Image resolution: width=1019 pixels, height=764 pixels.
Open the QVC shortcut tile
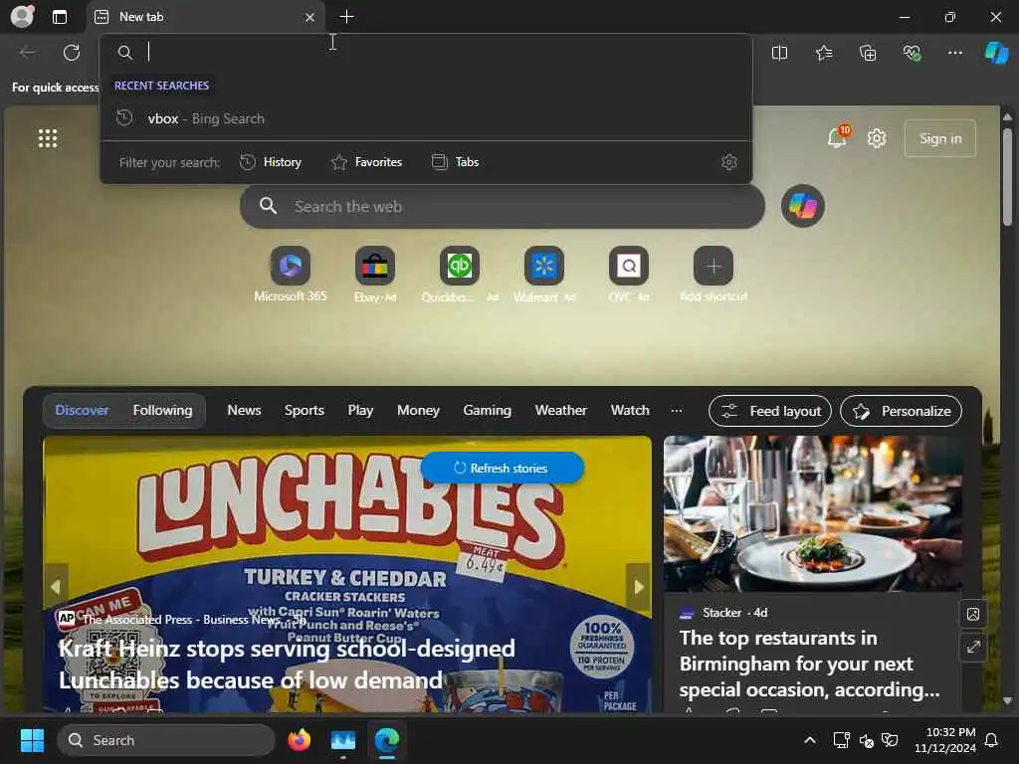click(x=629, y=276)
